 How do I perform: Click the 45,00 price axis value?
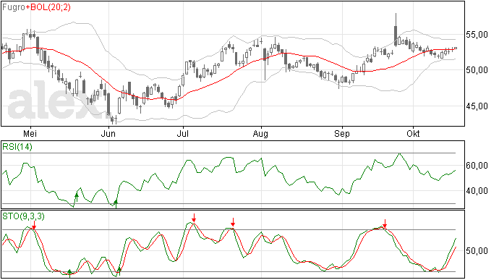click(477, 106)
